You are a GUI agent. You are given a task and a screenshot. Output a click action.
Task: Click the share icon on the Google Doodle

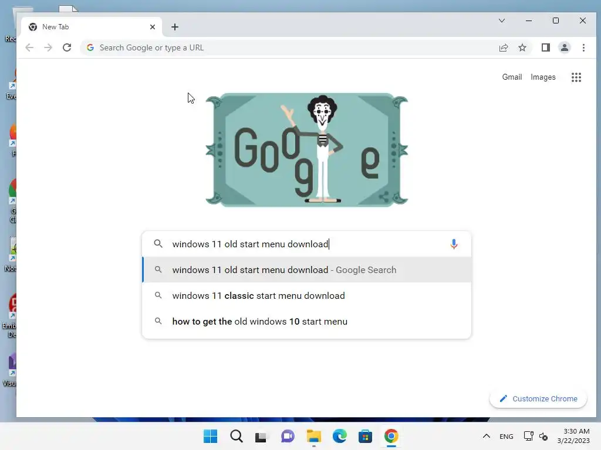click(383, 197)
